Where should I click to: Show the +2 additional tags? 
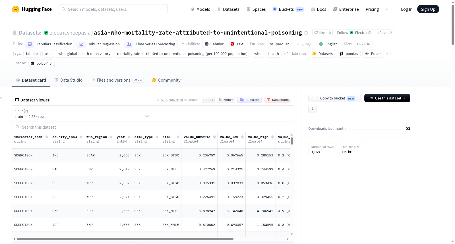tap(286, 54)
